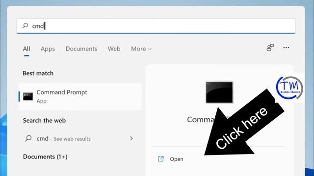Click the Command Prompt icon in results list

(x=28, y=96)
